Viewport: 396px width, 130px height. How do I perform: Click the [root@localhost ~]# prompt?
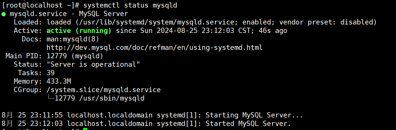pos(41,6)
